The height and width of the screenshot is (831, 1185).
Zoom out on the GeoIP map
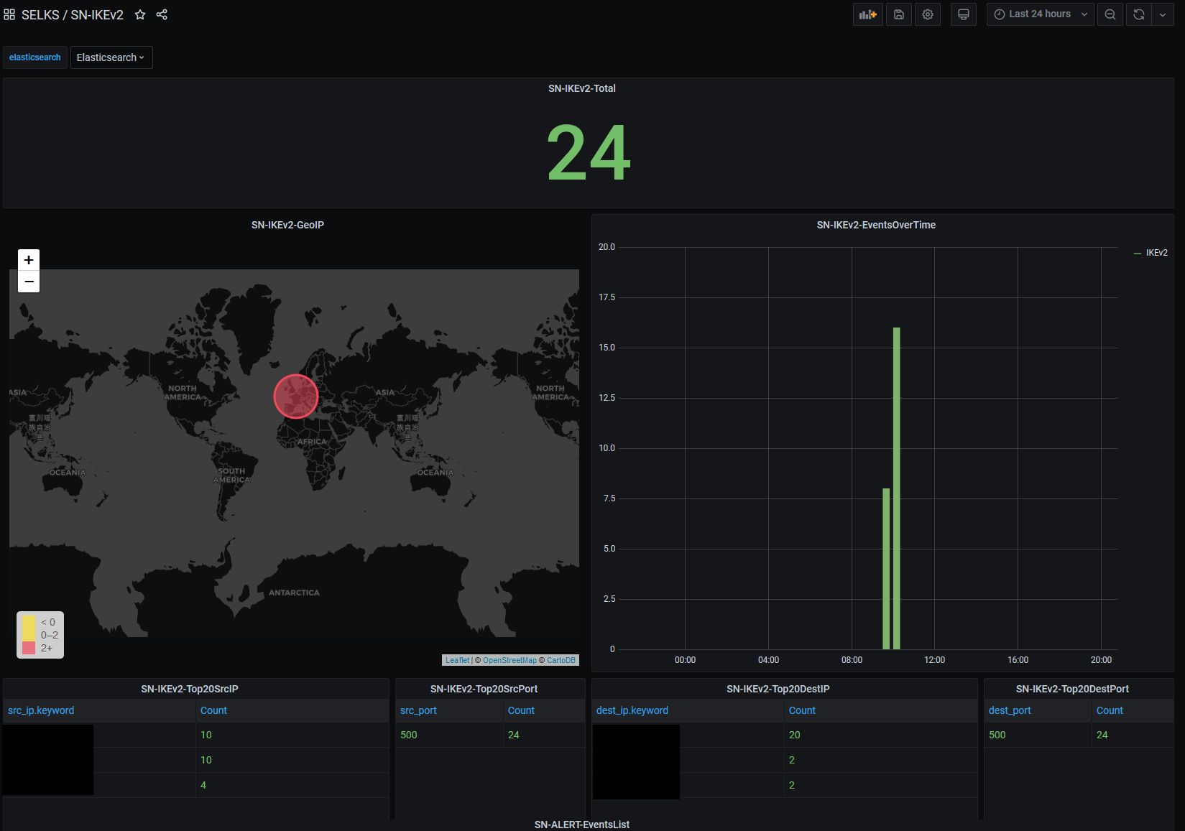point(29,282)
